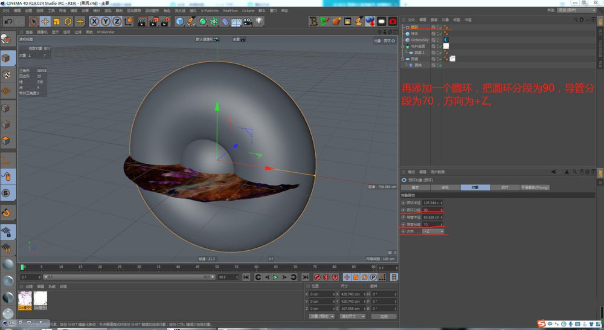The height and width of the screenshot is (330, 604).
Task: Click the cube primitive icon in the toolbar
Action: (x=179, y=22)
